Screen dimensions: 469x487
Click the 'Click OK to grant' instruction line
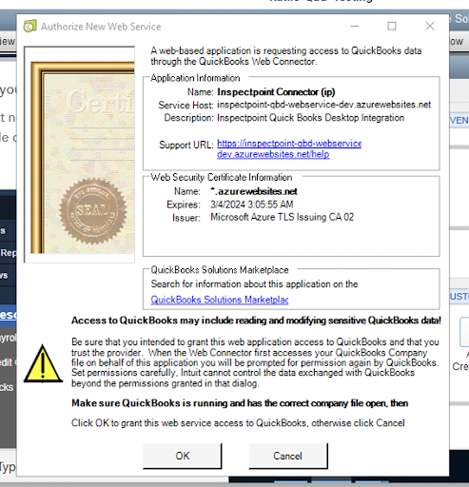click(238, 423)
